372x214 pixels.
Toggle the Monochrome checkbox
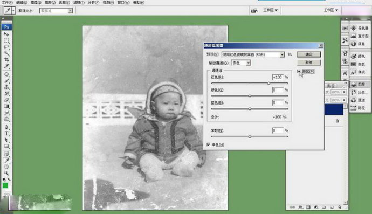[208, 144]
